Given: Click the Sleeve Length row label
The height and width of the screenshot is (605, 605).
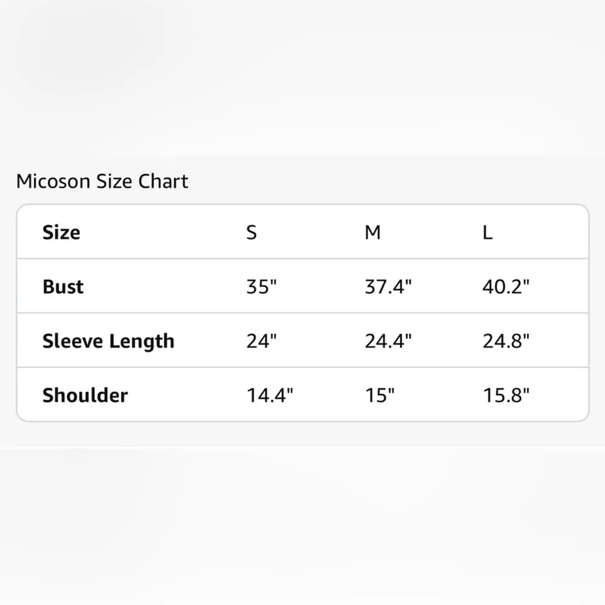Looking at the screenshot, I should [108, 341].
